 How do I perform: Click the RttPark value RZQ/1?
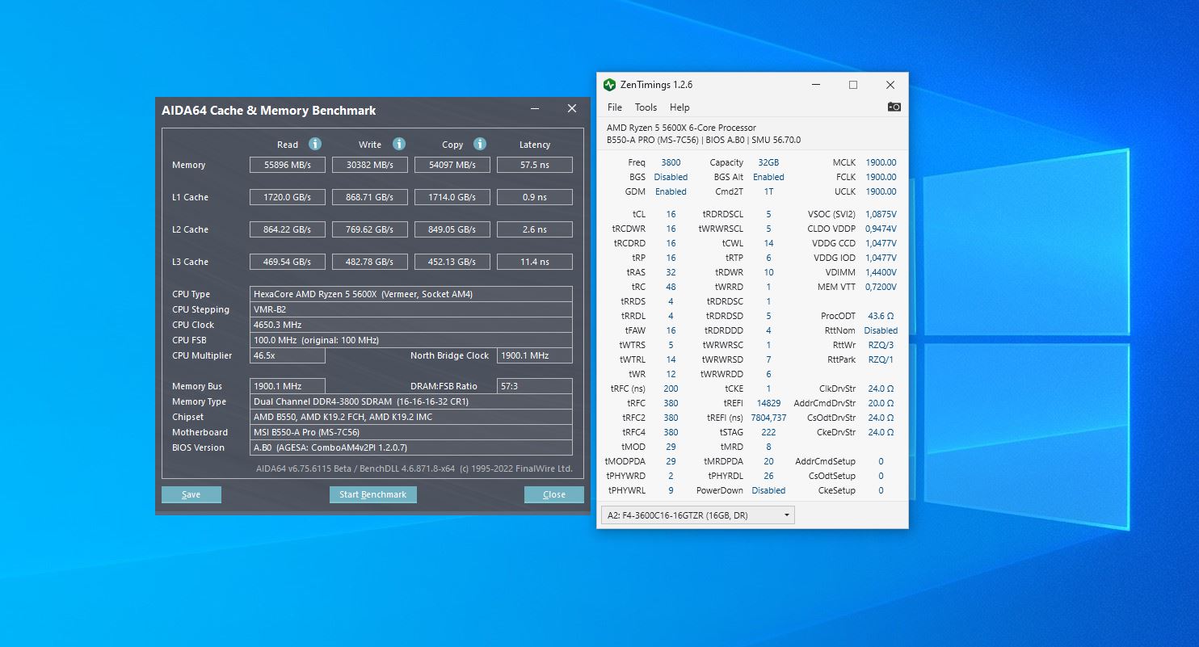click(x=881, y=359)
